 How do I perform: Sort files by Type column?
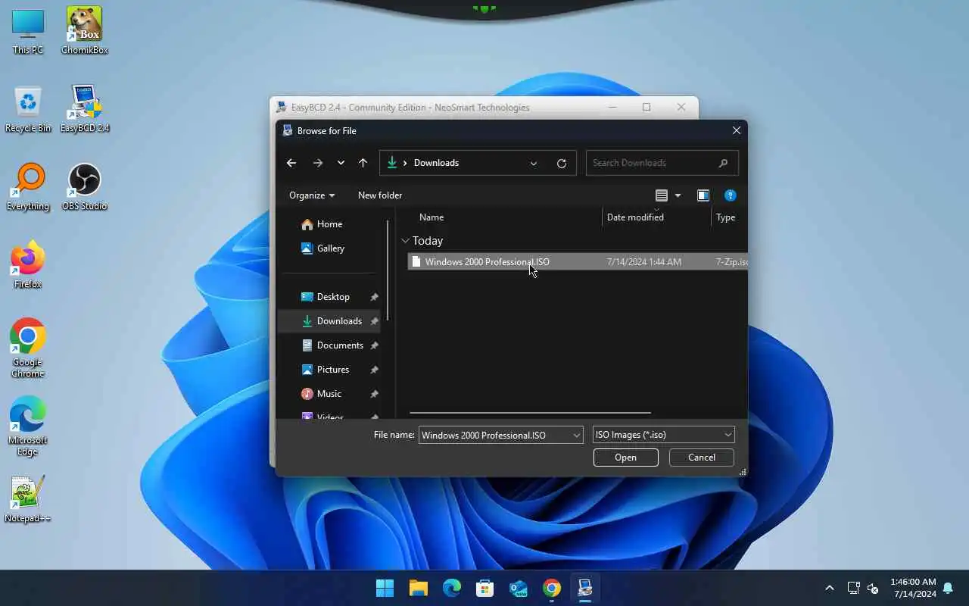coord(725,217)
